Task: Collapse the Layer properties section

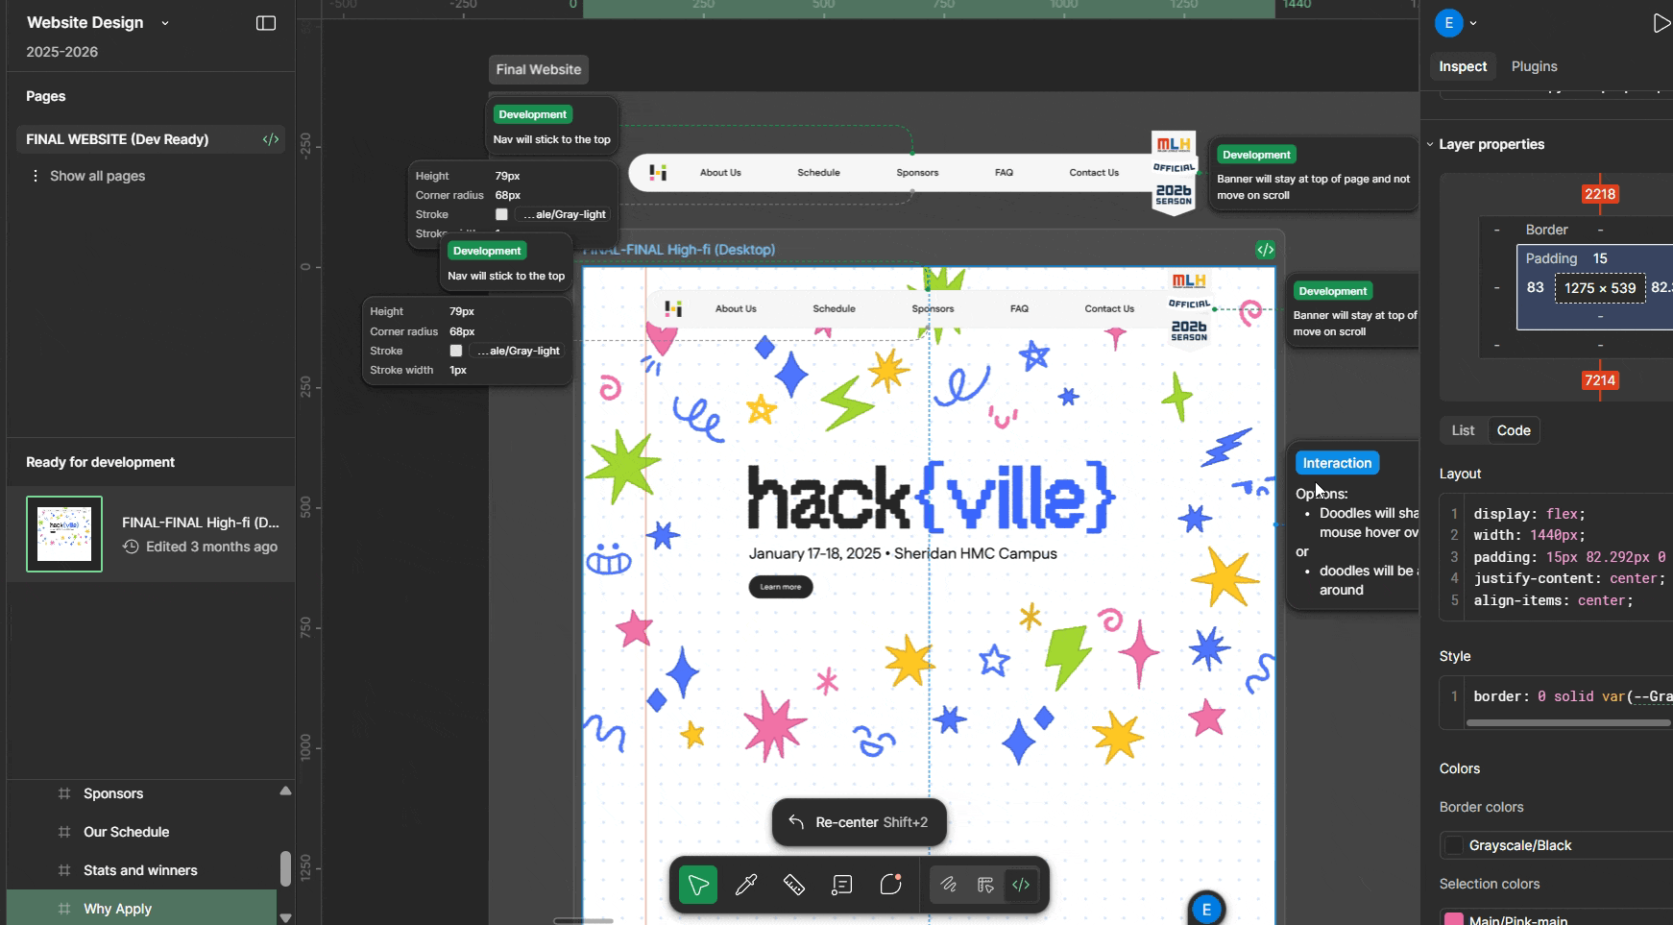Action: [1430, 144]
